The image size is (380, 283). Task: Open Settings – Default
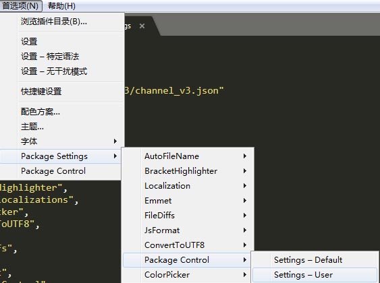(315, 260)
